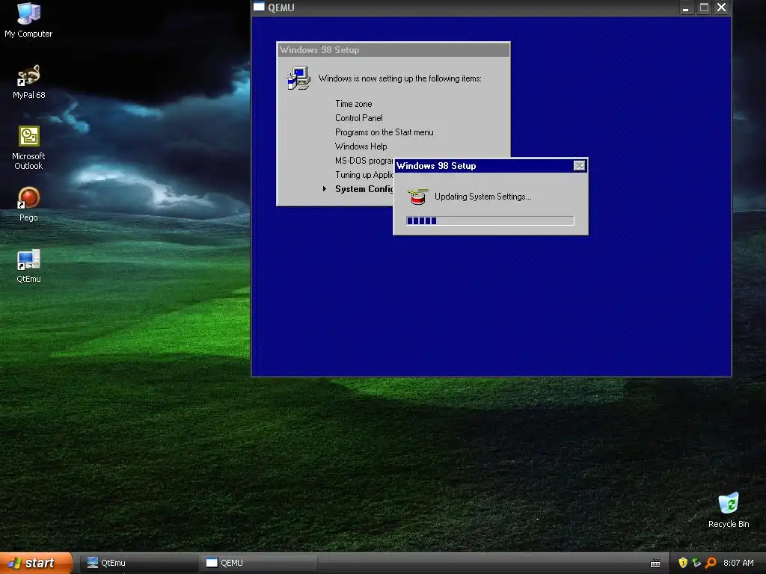Image resolution: width=766 pixels, height=574 pixels.
Task: Close the QEMU window
Action: pyautogui.click(x=722, y=7)
